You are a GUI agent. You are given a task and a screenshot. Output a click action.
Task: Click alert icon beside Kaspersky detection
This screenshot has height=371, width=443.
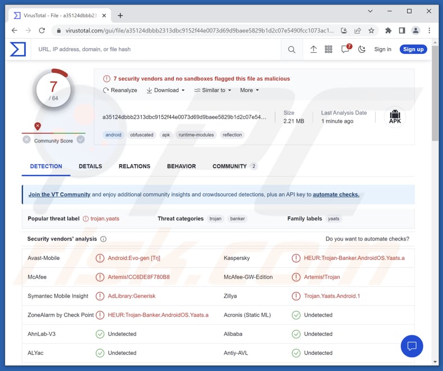tap(296, 258)
